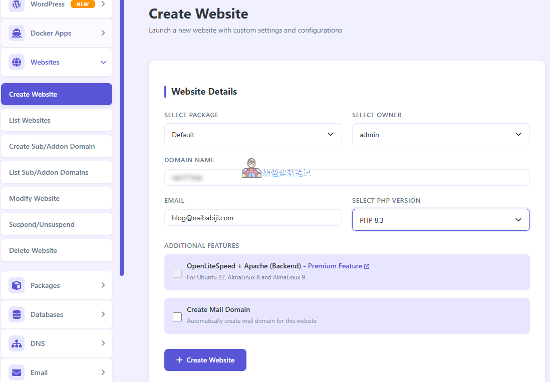Focus the Email input field
The height and width of the screenshot is (382, 550).
(x=253, y=218)
